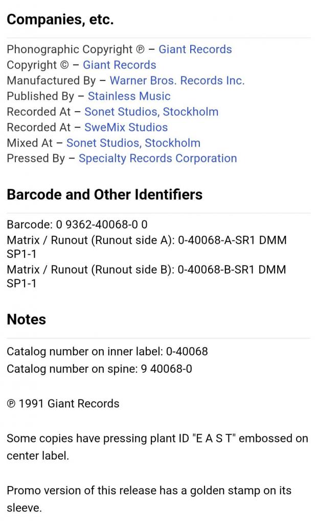Click the "℗ 1991 Giant Records" note
Screen dimensions: 317x525
(63, 403)
